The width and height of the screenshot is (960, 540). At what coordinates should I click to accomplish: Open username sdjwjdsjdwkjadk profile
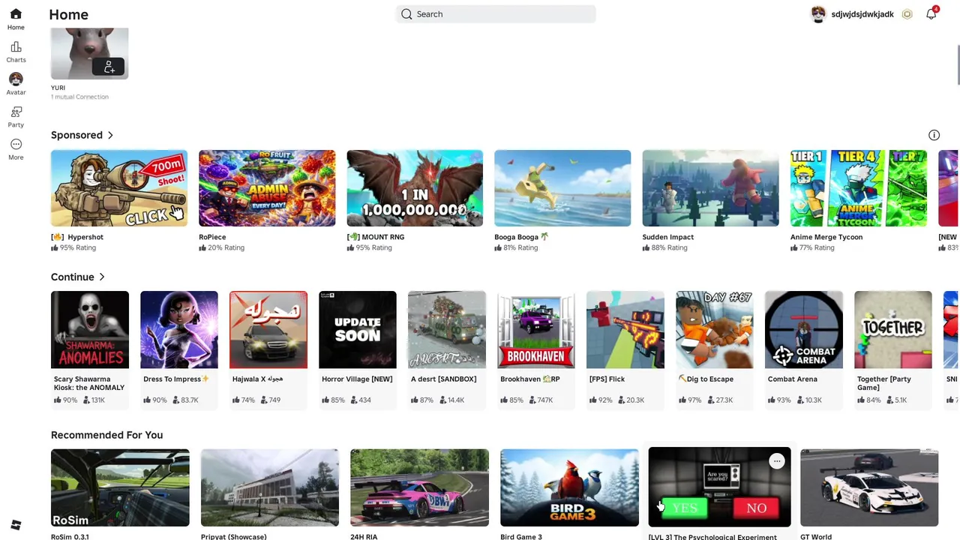(862, 14)
